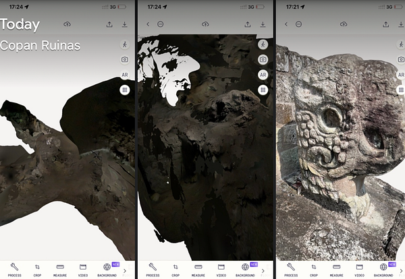Tap Copan Ruinas title in left screen
405x279 pixels.
point(40,46)
